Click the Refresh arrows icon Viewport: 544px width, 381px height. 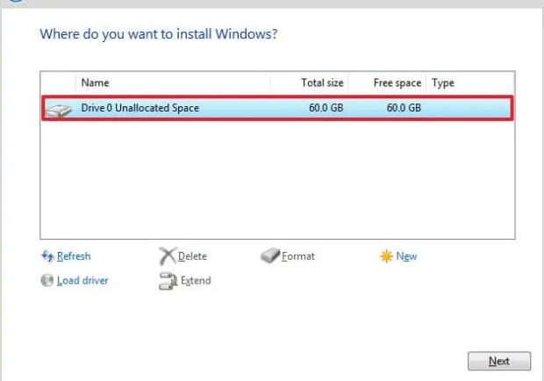(x=47, y=256)
